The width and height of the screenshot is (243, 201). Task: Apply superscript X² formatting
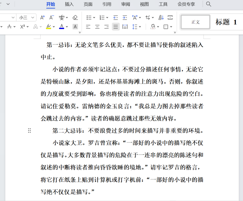[x=23, y=27]
